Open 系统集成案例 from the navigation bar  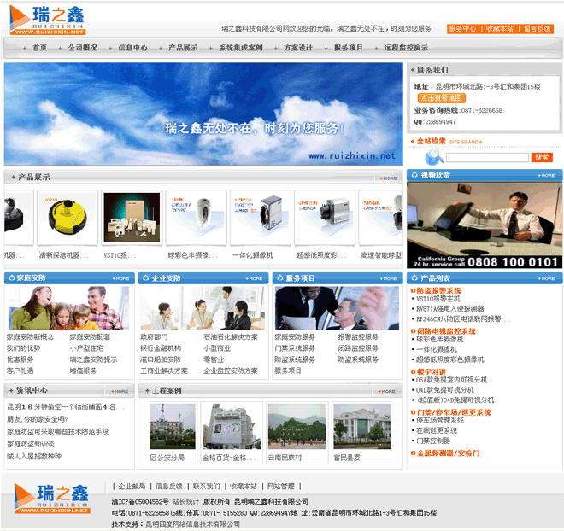[x=241, y=48]
